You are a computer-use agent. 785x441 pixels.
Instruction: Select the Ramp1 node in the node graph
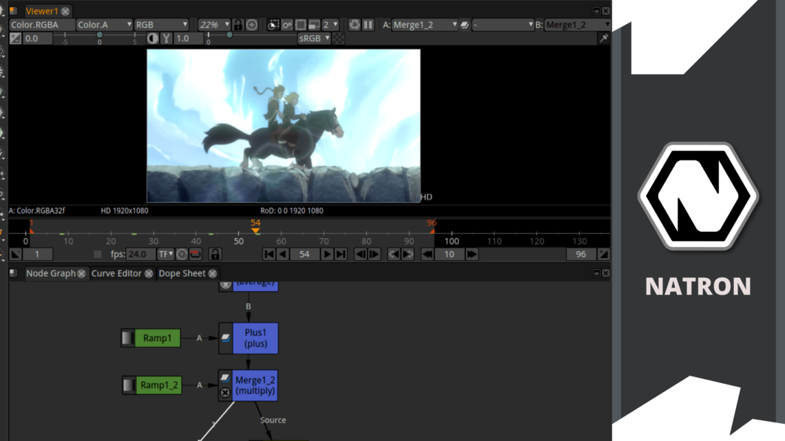[x=157, y=338]
